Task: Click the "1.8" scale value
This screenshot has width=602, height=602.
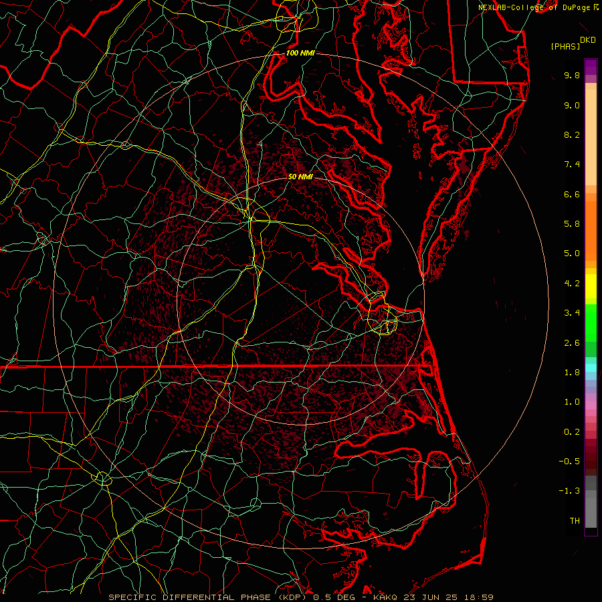Action: coord(572,373)
